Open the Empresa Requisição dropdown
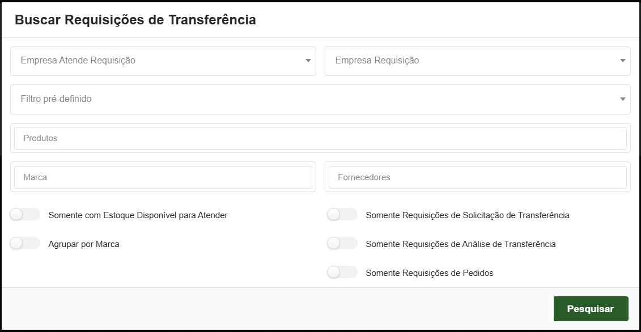 (x=478, y=61)
